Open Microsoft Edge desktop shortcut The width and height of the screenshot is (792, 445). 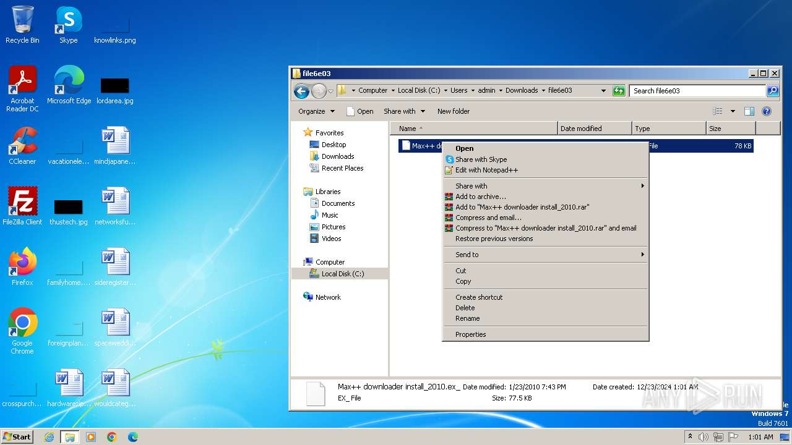69,85
